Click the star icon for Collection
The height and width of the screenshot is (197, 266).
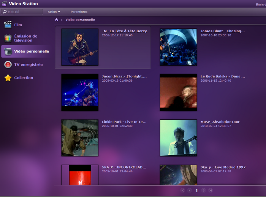coord(8,78)
